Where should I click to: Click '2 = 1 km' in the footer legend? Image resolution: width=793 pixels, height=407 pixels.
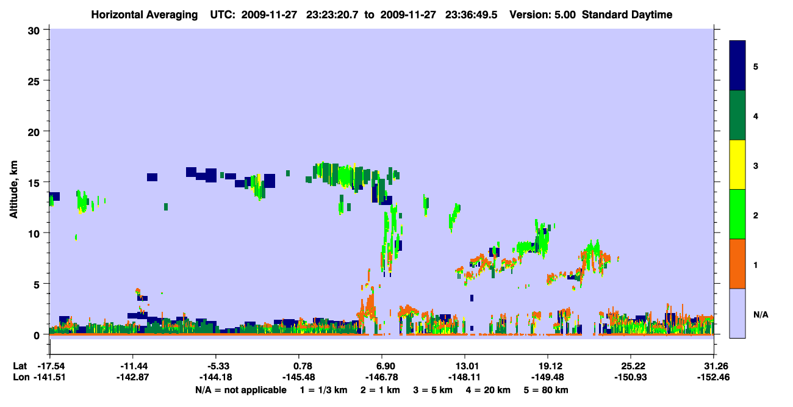pos(379,390)
